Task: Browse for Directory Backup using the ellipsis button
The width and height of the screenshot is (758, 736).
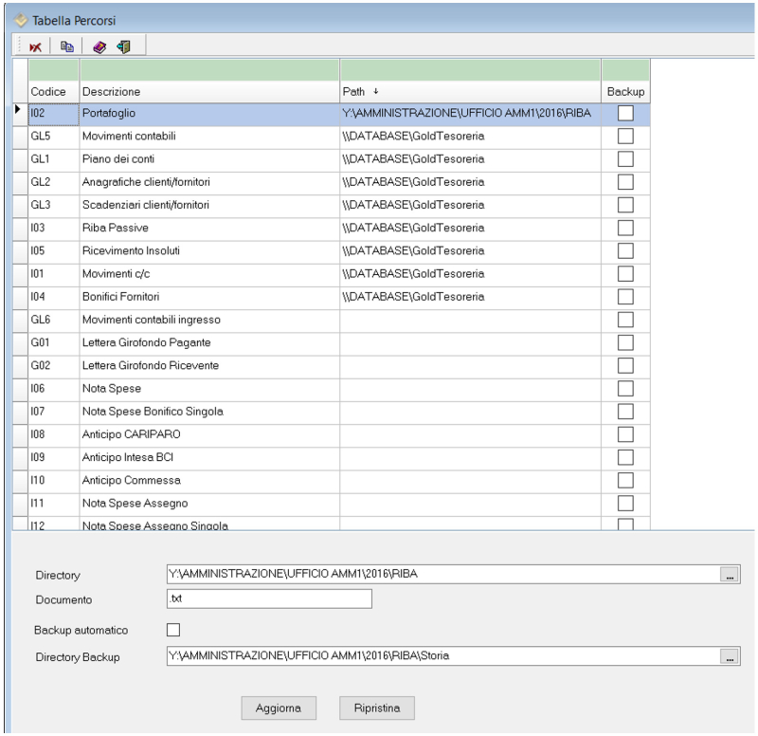Action: coord(730,656)
